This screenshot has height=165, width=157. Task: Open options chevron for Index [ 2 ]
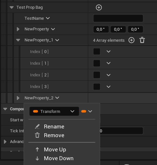[109, 75]
